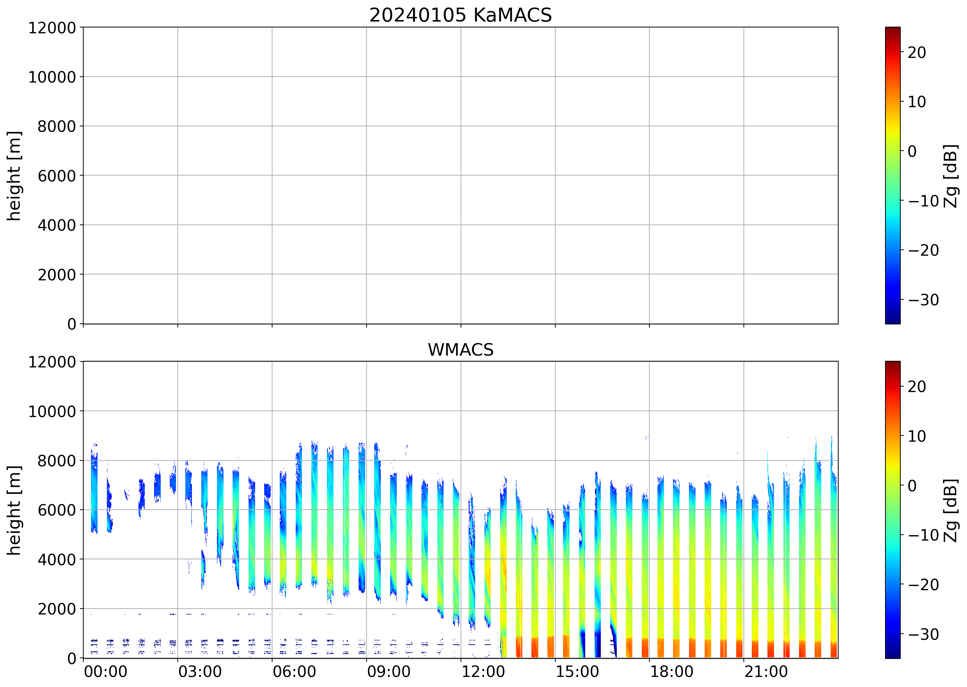Click the 18:00 time axis label
This screenshot has width=967, height=687.
tap(672, 672)
